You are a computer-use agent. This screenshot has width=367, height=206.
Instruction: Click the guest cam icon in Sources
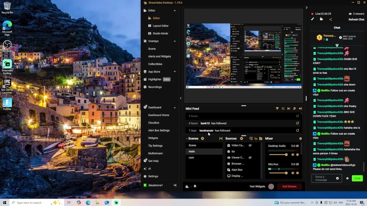[256, 138]
